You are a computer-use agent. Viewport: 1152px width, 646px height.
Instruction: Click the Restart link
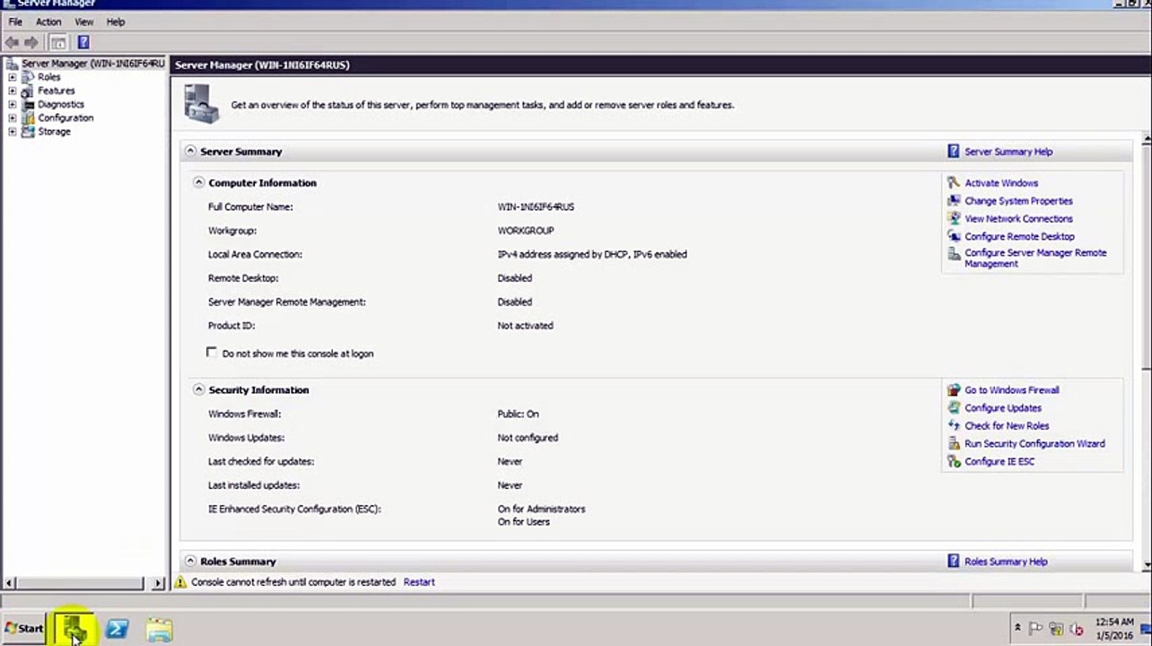click(x=419, y=582)
